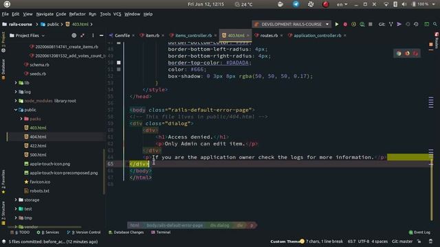The width and height of the screenshot is (440, 247).
Task: Push commits with the purple arrow icon
Action: point(399,25)
